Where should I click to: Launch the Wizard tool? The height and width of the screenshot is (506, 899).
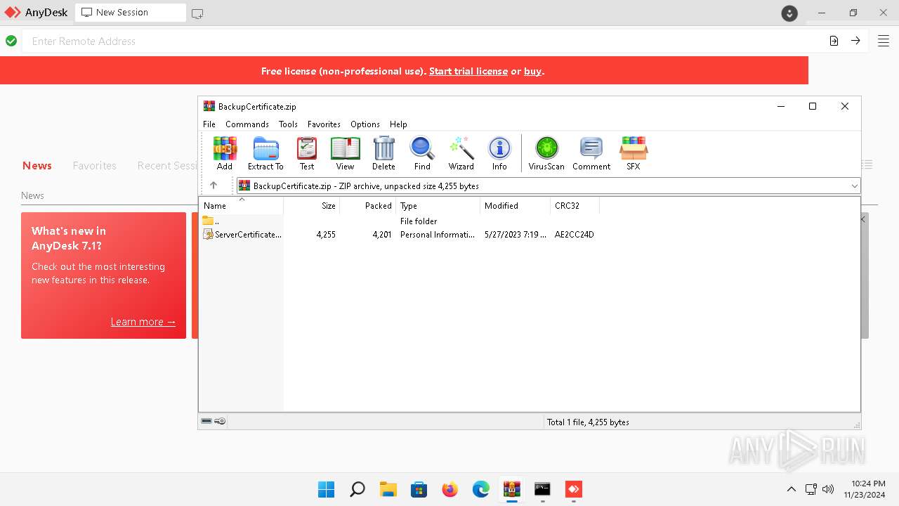[x=461, y=153]
